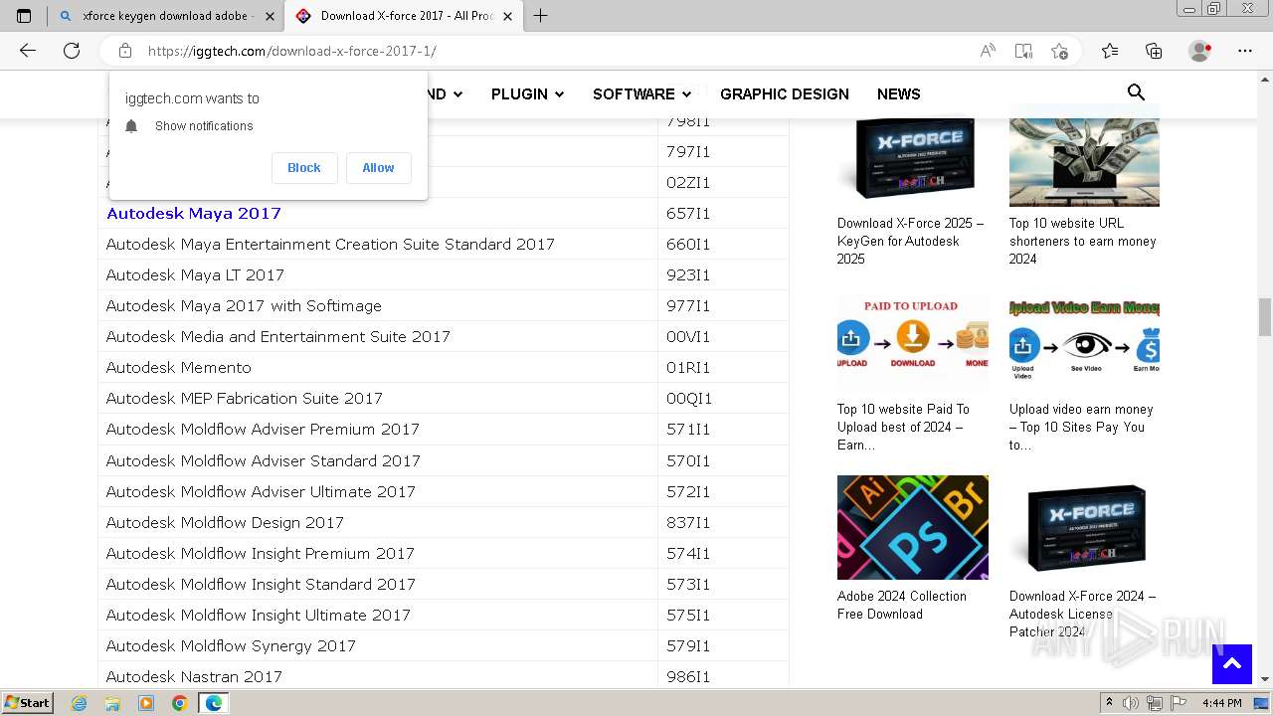Screen dimensions: 1273x716
Task: Open Top 10 URL shorteners article
Action: [1083, 241]
